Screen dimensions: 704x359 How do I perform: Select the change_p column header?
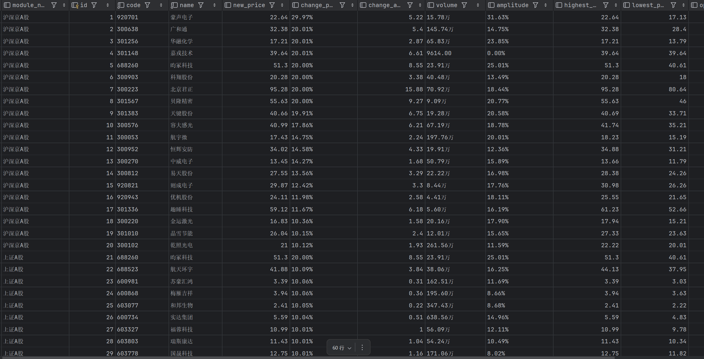pos(317,5)
